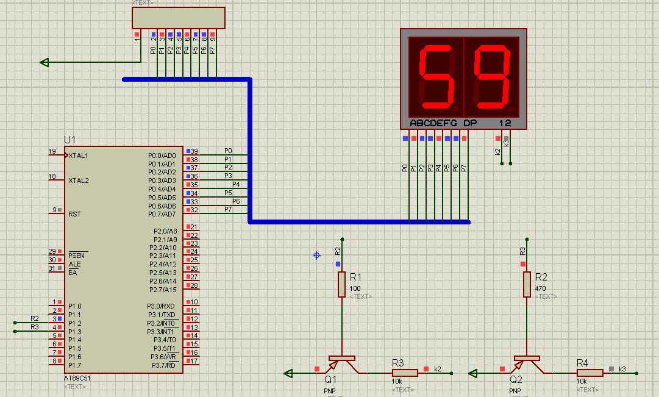The width and height of the screenshot is (659, 397).
Task: Click the P2.7/A15 pin label
Action: click(x=163, y=289)
